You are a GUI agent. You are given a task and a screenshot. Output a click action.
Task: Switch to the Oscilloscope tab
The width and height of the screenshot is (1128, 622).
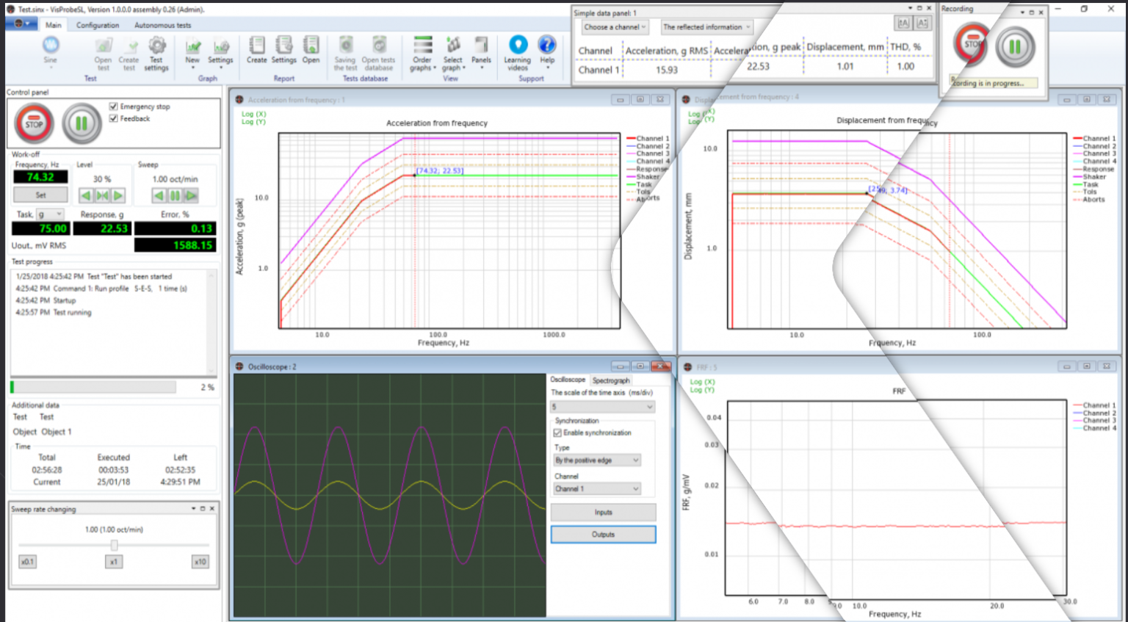click(568, 380)
